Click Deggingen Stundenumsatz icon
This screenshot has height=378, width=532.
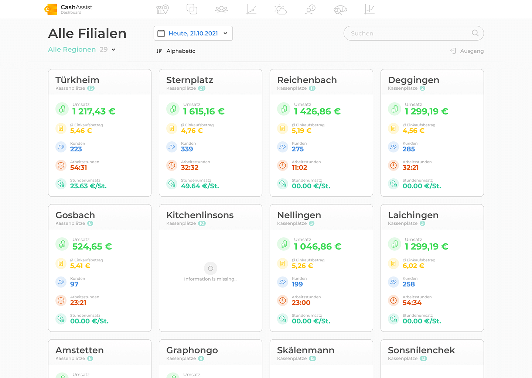tap(393, 184)
